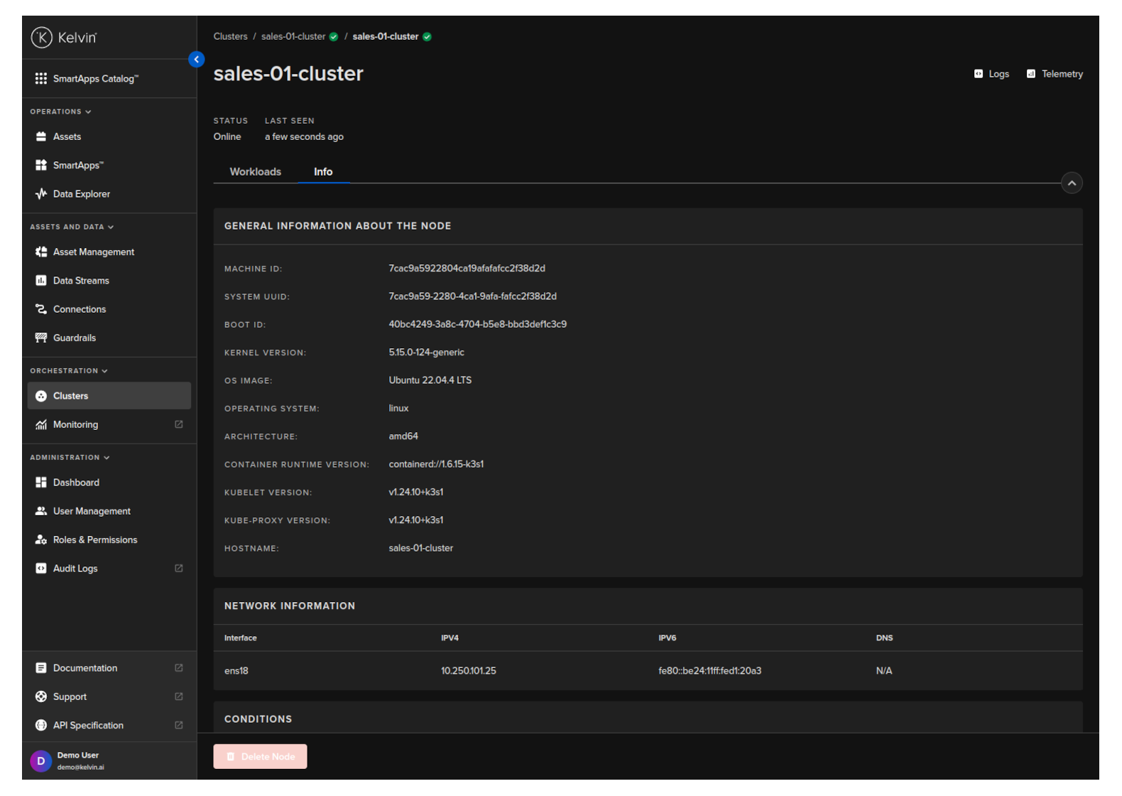Click the Logs icon in header
The image size is (1122, 796).
[x=978, y=74]
